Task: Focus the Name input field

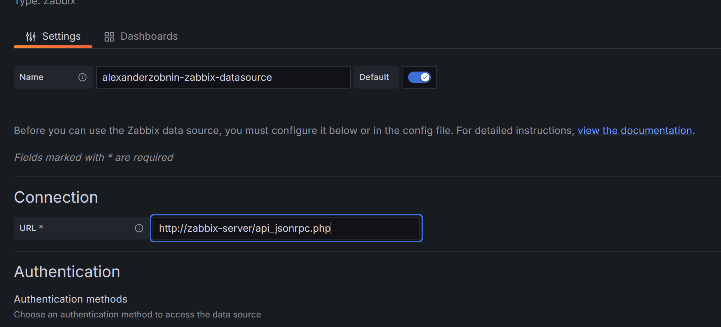Action: (x=223, y=77)
